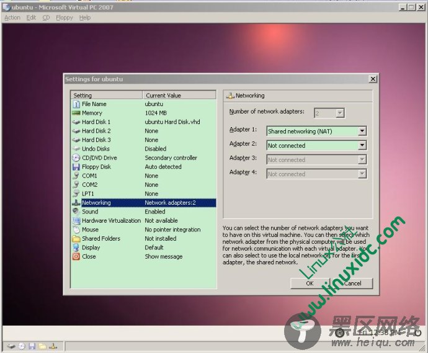Click the 'Enabled' value for Sound
Image resolution: width=428 pixels, height=353 pixels.
click(155, 212)
